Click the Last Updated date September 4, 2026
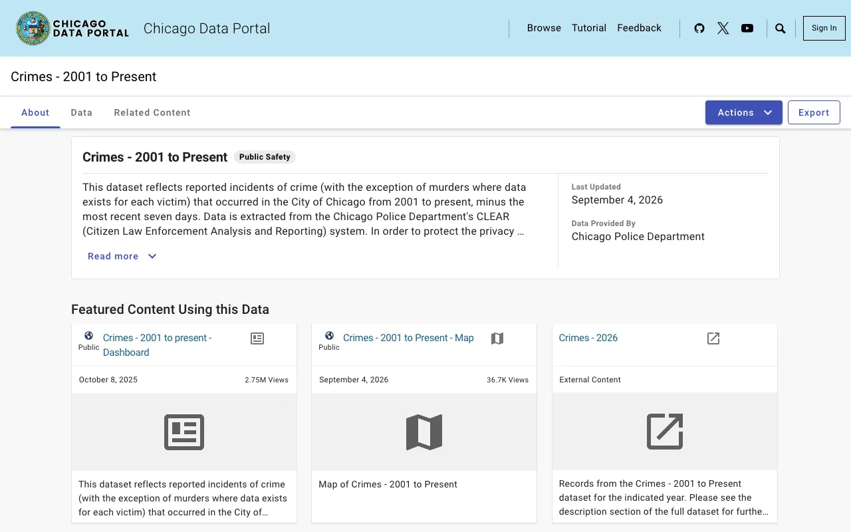 (617, 200)
